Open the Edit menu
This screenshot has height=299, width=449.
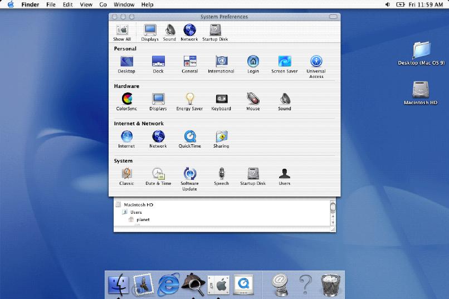pos(68,4)
